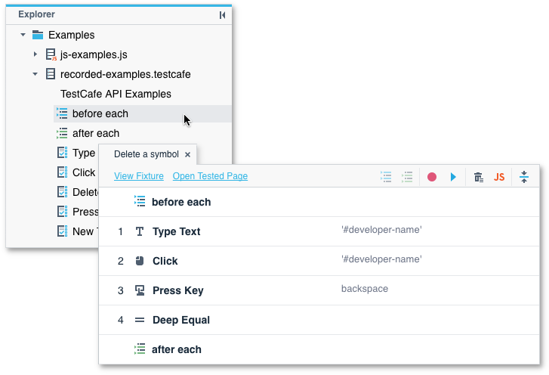This screenshot has width=549, height=375.
Task: Close the Delete a symbol tab
Action: click(188, 154)
